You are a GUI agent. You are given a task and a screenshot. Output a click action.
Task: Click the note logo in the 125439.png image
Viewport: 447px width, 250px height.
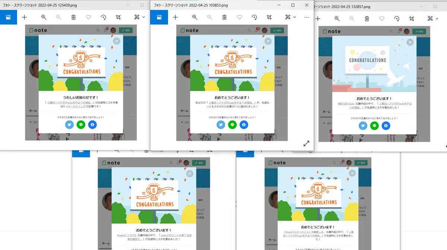(x=38, y=31)
